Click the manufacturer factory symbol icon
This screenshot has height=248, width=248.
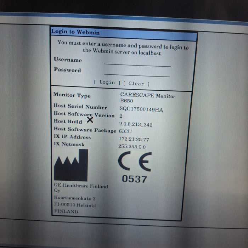point(71,165)
